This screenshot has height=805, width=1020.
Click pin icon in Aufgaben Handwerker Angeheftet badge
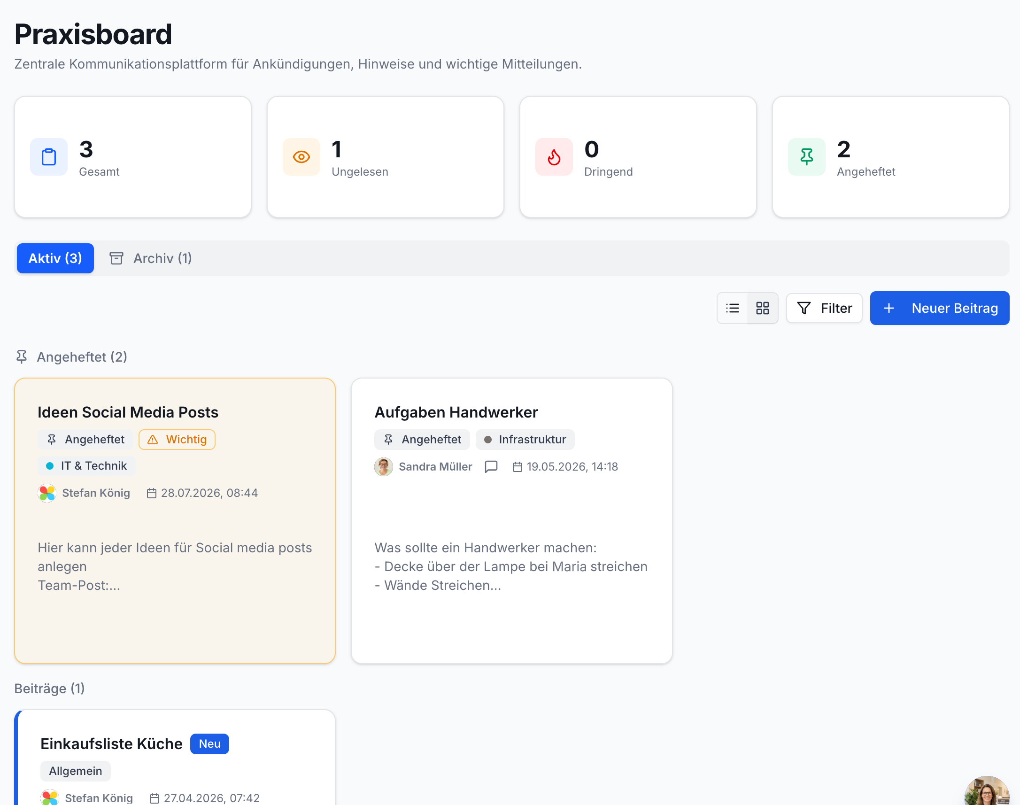388,440
